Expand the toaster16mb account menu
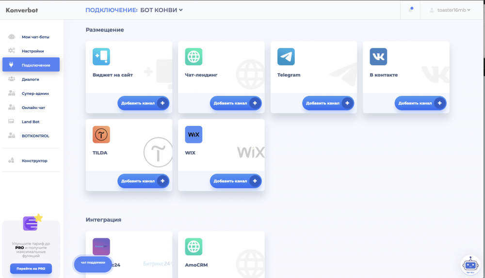The height and width of the screenshot is (278, 485). click(x=453, y=10)
